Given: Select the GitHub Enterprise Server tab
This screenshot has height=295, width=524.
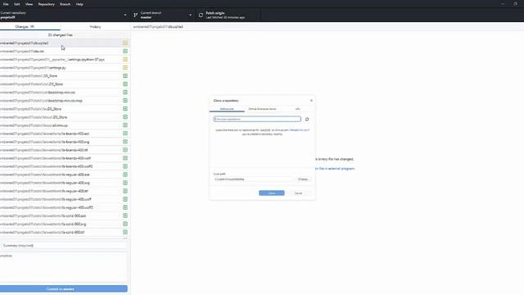Looking at the screenshot, I should click(x=262, y=109).
